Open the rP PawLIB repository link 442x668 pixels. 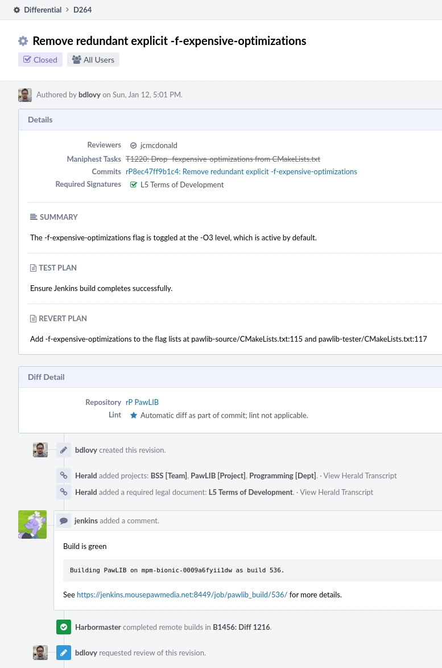pyautogui.click(x=146, y=402)
